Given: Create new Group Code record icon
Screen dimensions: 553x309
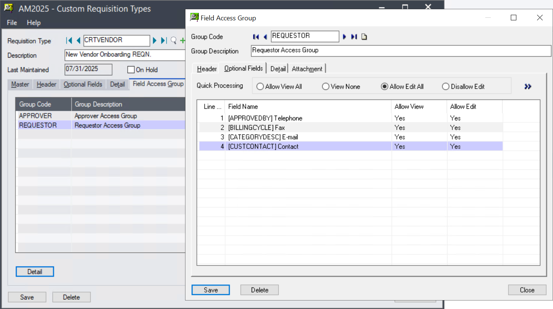Looking at the screenshot, I should 364,37.
